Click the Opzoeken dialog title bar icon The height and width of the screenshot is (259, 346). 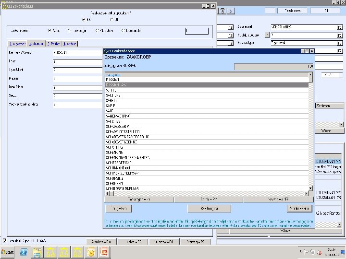point(105,51)
